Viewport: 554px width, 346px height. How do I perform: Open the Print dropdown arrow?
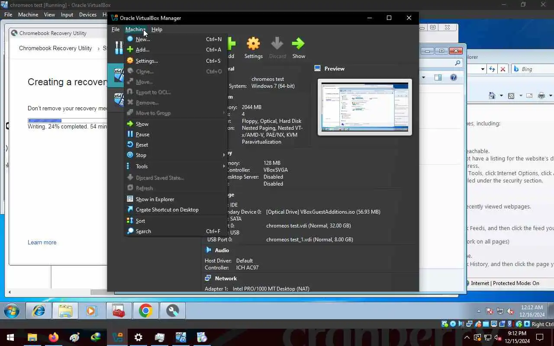[551, 96]
